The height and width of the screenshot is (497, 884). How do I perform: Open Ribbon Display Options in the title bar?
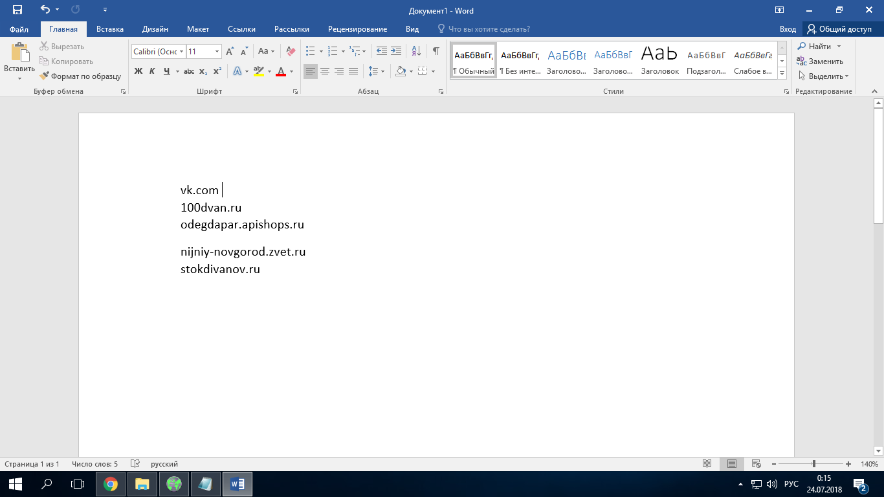click(x=780, y=10)
